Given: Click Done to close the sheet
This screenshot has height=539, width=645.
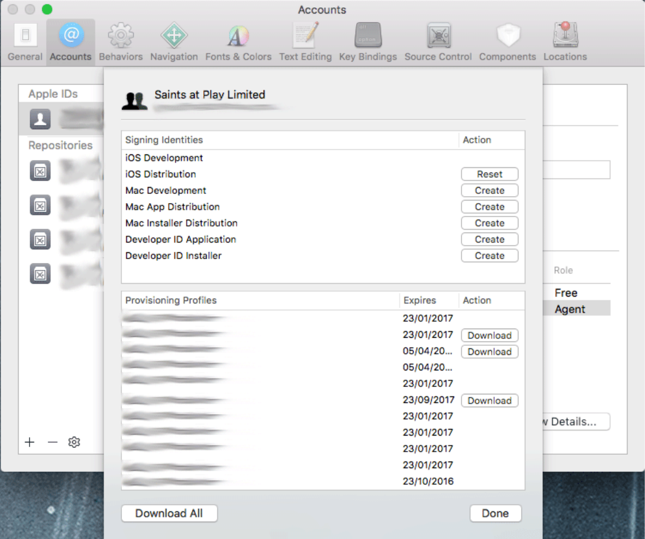Looking at the screenshot, I should [x=495, y=513].
